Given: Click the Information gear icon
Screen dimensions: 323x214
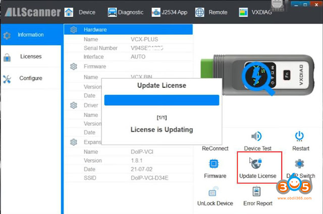Looking at the screenshot, I should [7, 36].
